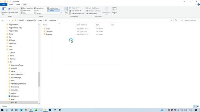Open Microsoft Edge from taskbar
Screen dimensions: 200x112
click(21, 110)
